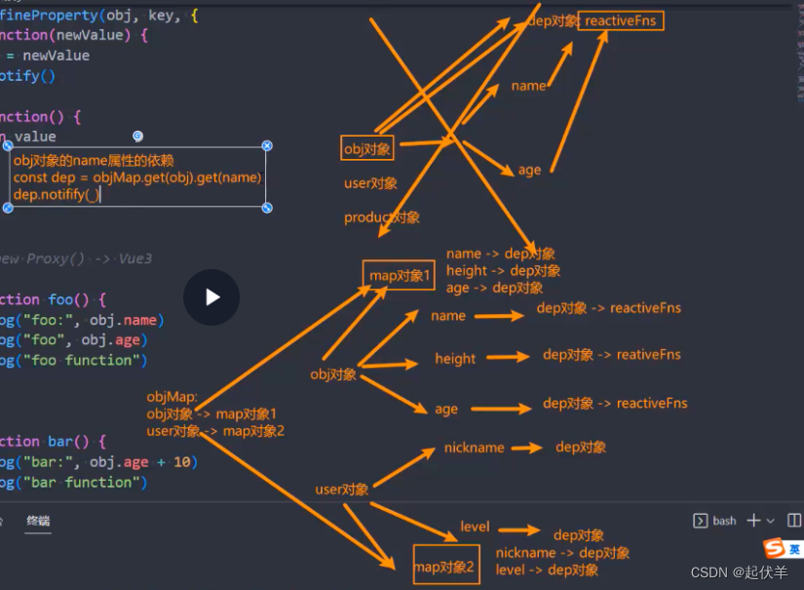The image size is (804, 590).
Task: Toggle the 英 input language indicator
Action: 794,549
